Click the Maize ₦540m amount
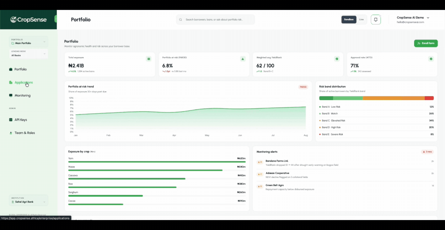This screenshot has height=230, width=445. pyautogui.click(x=241, y=167)
